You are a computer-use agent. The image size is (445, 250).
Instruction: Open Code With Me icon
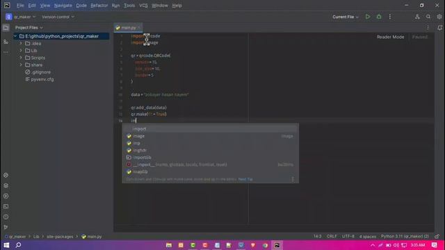(x=417, y=17)
